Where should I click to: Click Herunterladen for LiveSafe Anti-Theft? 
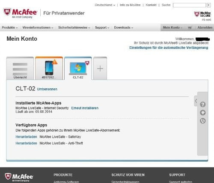(x=26, y=143)
